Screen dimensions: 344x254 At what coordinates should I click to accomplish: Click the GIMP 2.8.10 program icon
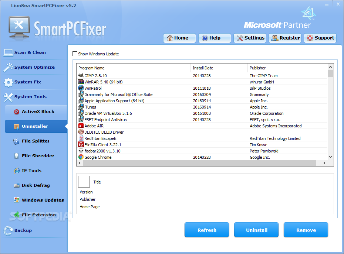click(81, 75)
